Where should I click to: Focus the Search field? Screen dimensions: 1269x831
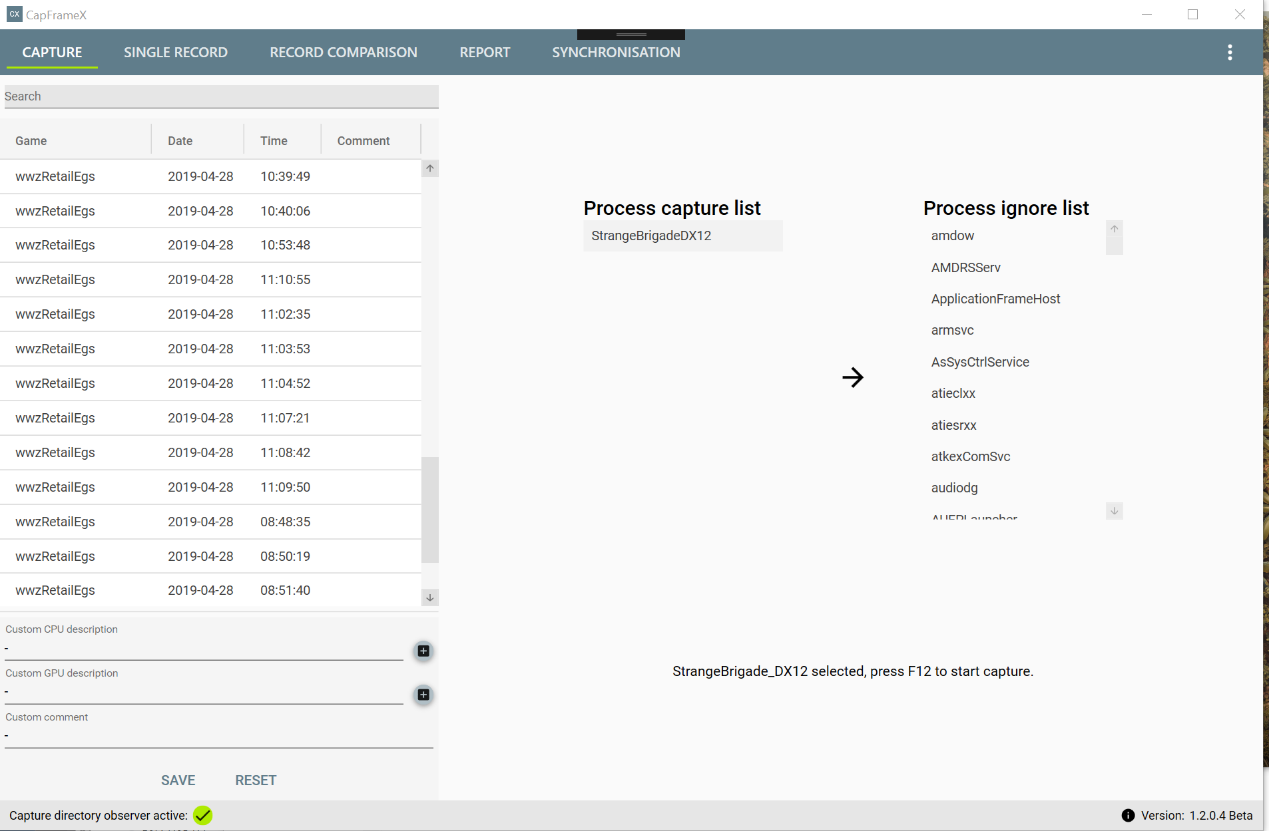click(221, 96)
